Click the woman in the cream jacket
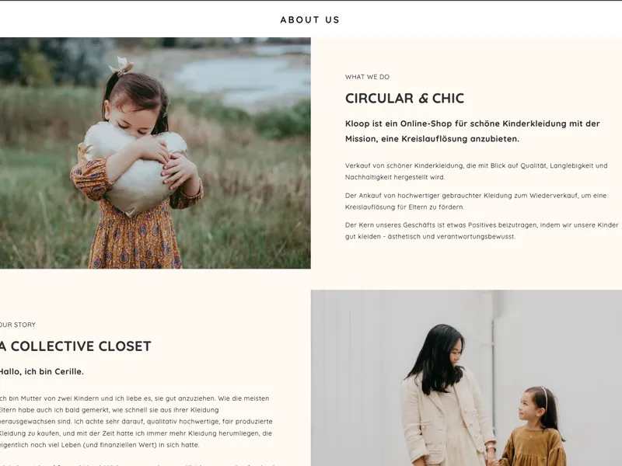Viewport: 622px width, 466px height. pyautogui.click(x=446, y=396)
